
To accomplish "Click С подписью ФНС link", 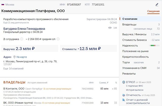I will pos(134,86).
